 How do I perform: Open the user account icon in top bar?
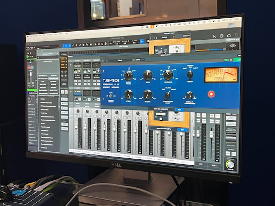click(x=214, y=36)
